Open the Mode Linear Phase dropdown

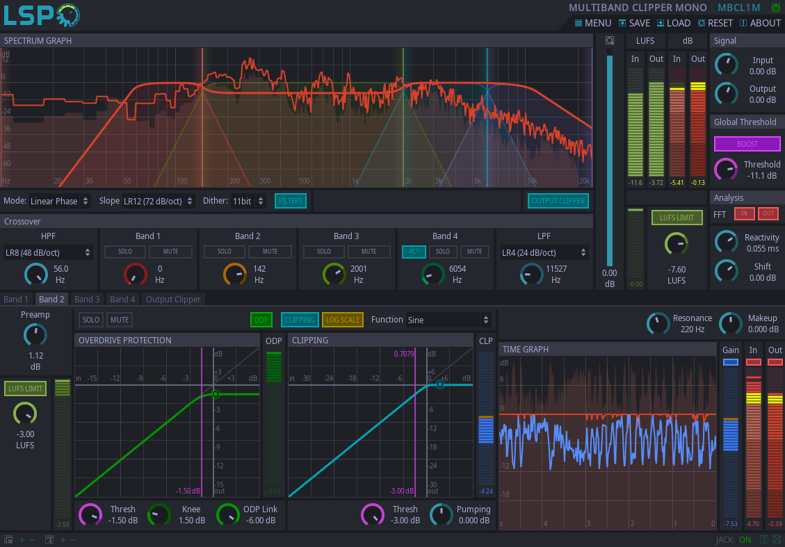(60, 201)
